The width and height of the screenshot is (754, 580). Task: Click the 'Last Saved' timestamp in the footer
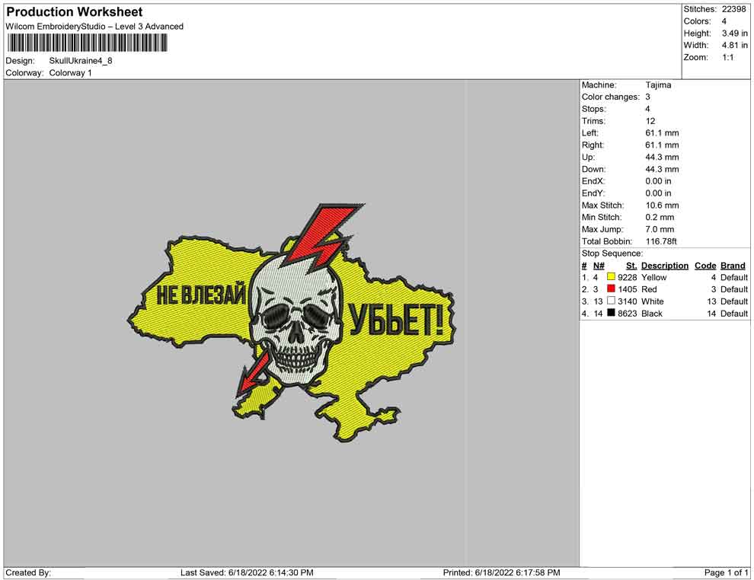click(247, 572)
